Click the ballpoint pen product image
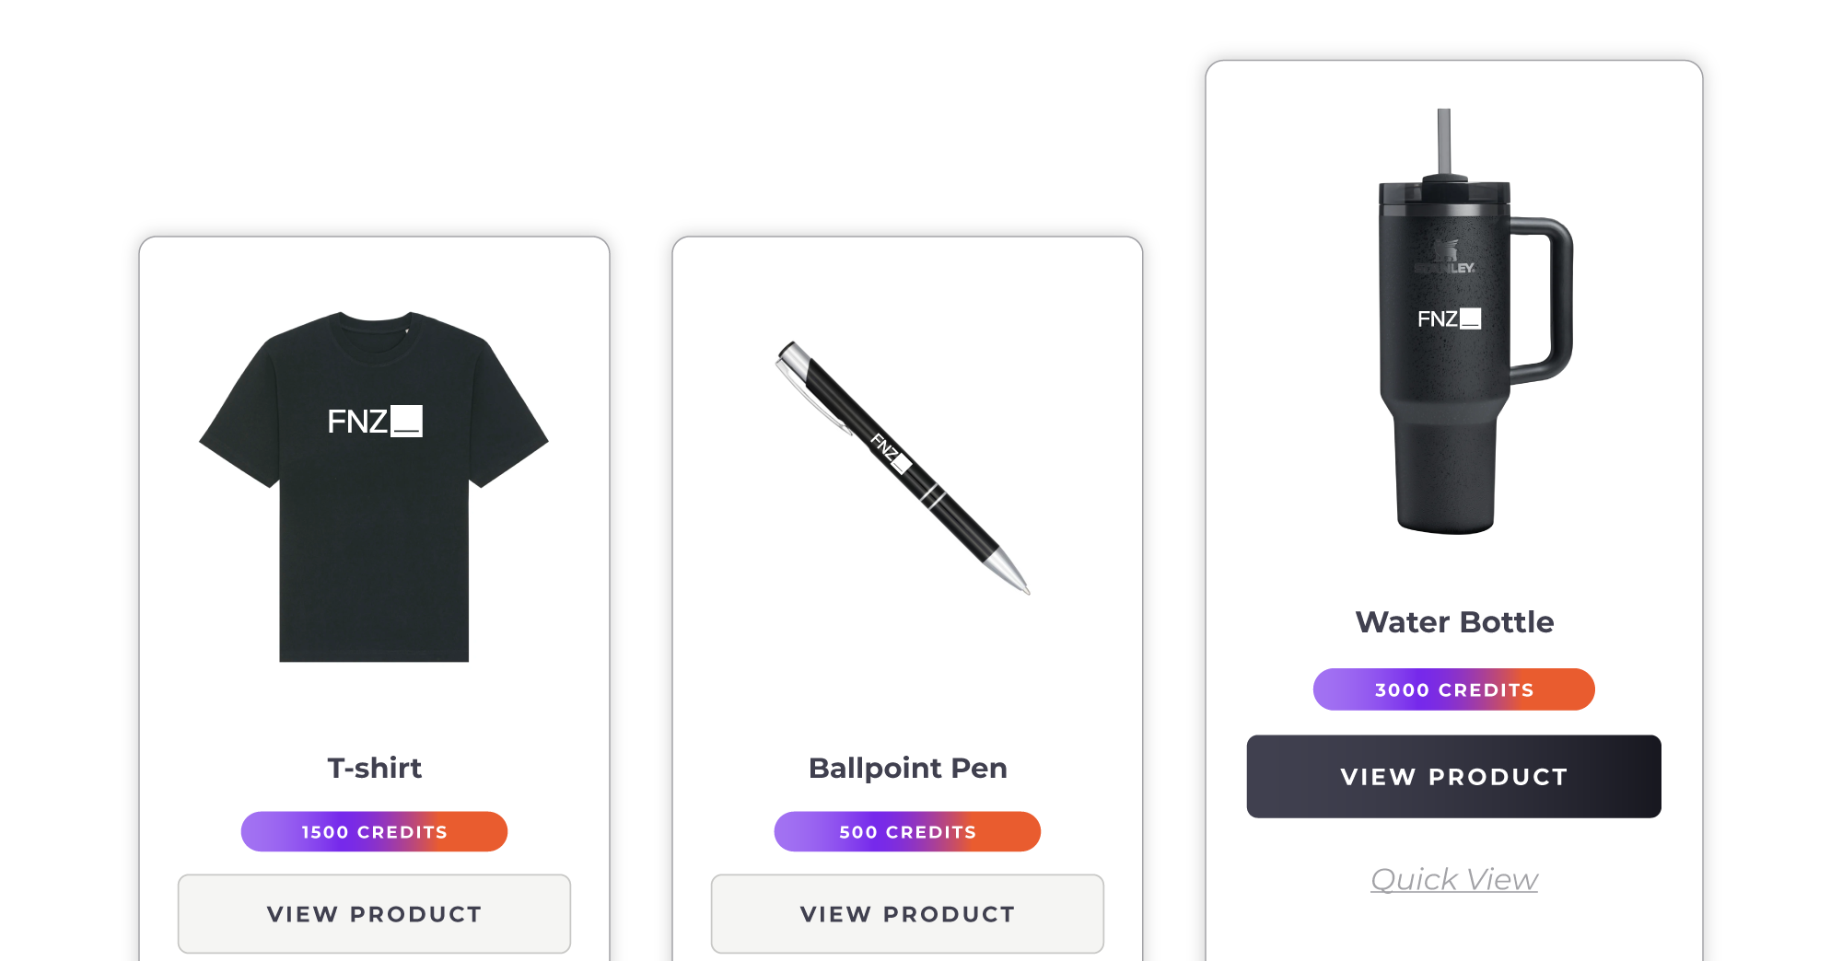The height and width of the screenshot is (961, 1842). point(903,468)
